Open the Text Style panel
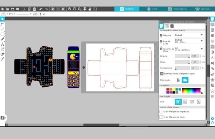This screenshot has height=139, width=215. (212, 58)
